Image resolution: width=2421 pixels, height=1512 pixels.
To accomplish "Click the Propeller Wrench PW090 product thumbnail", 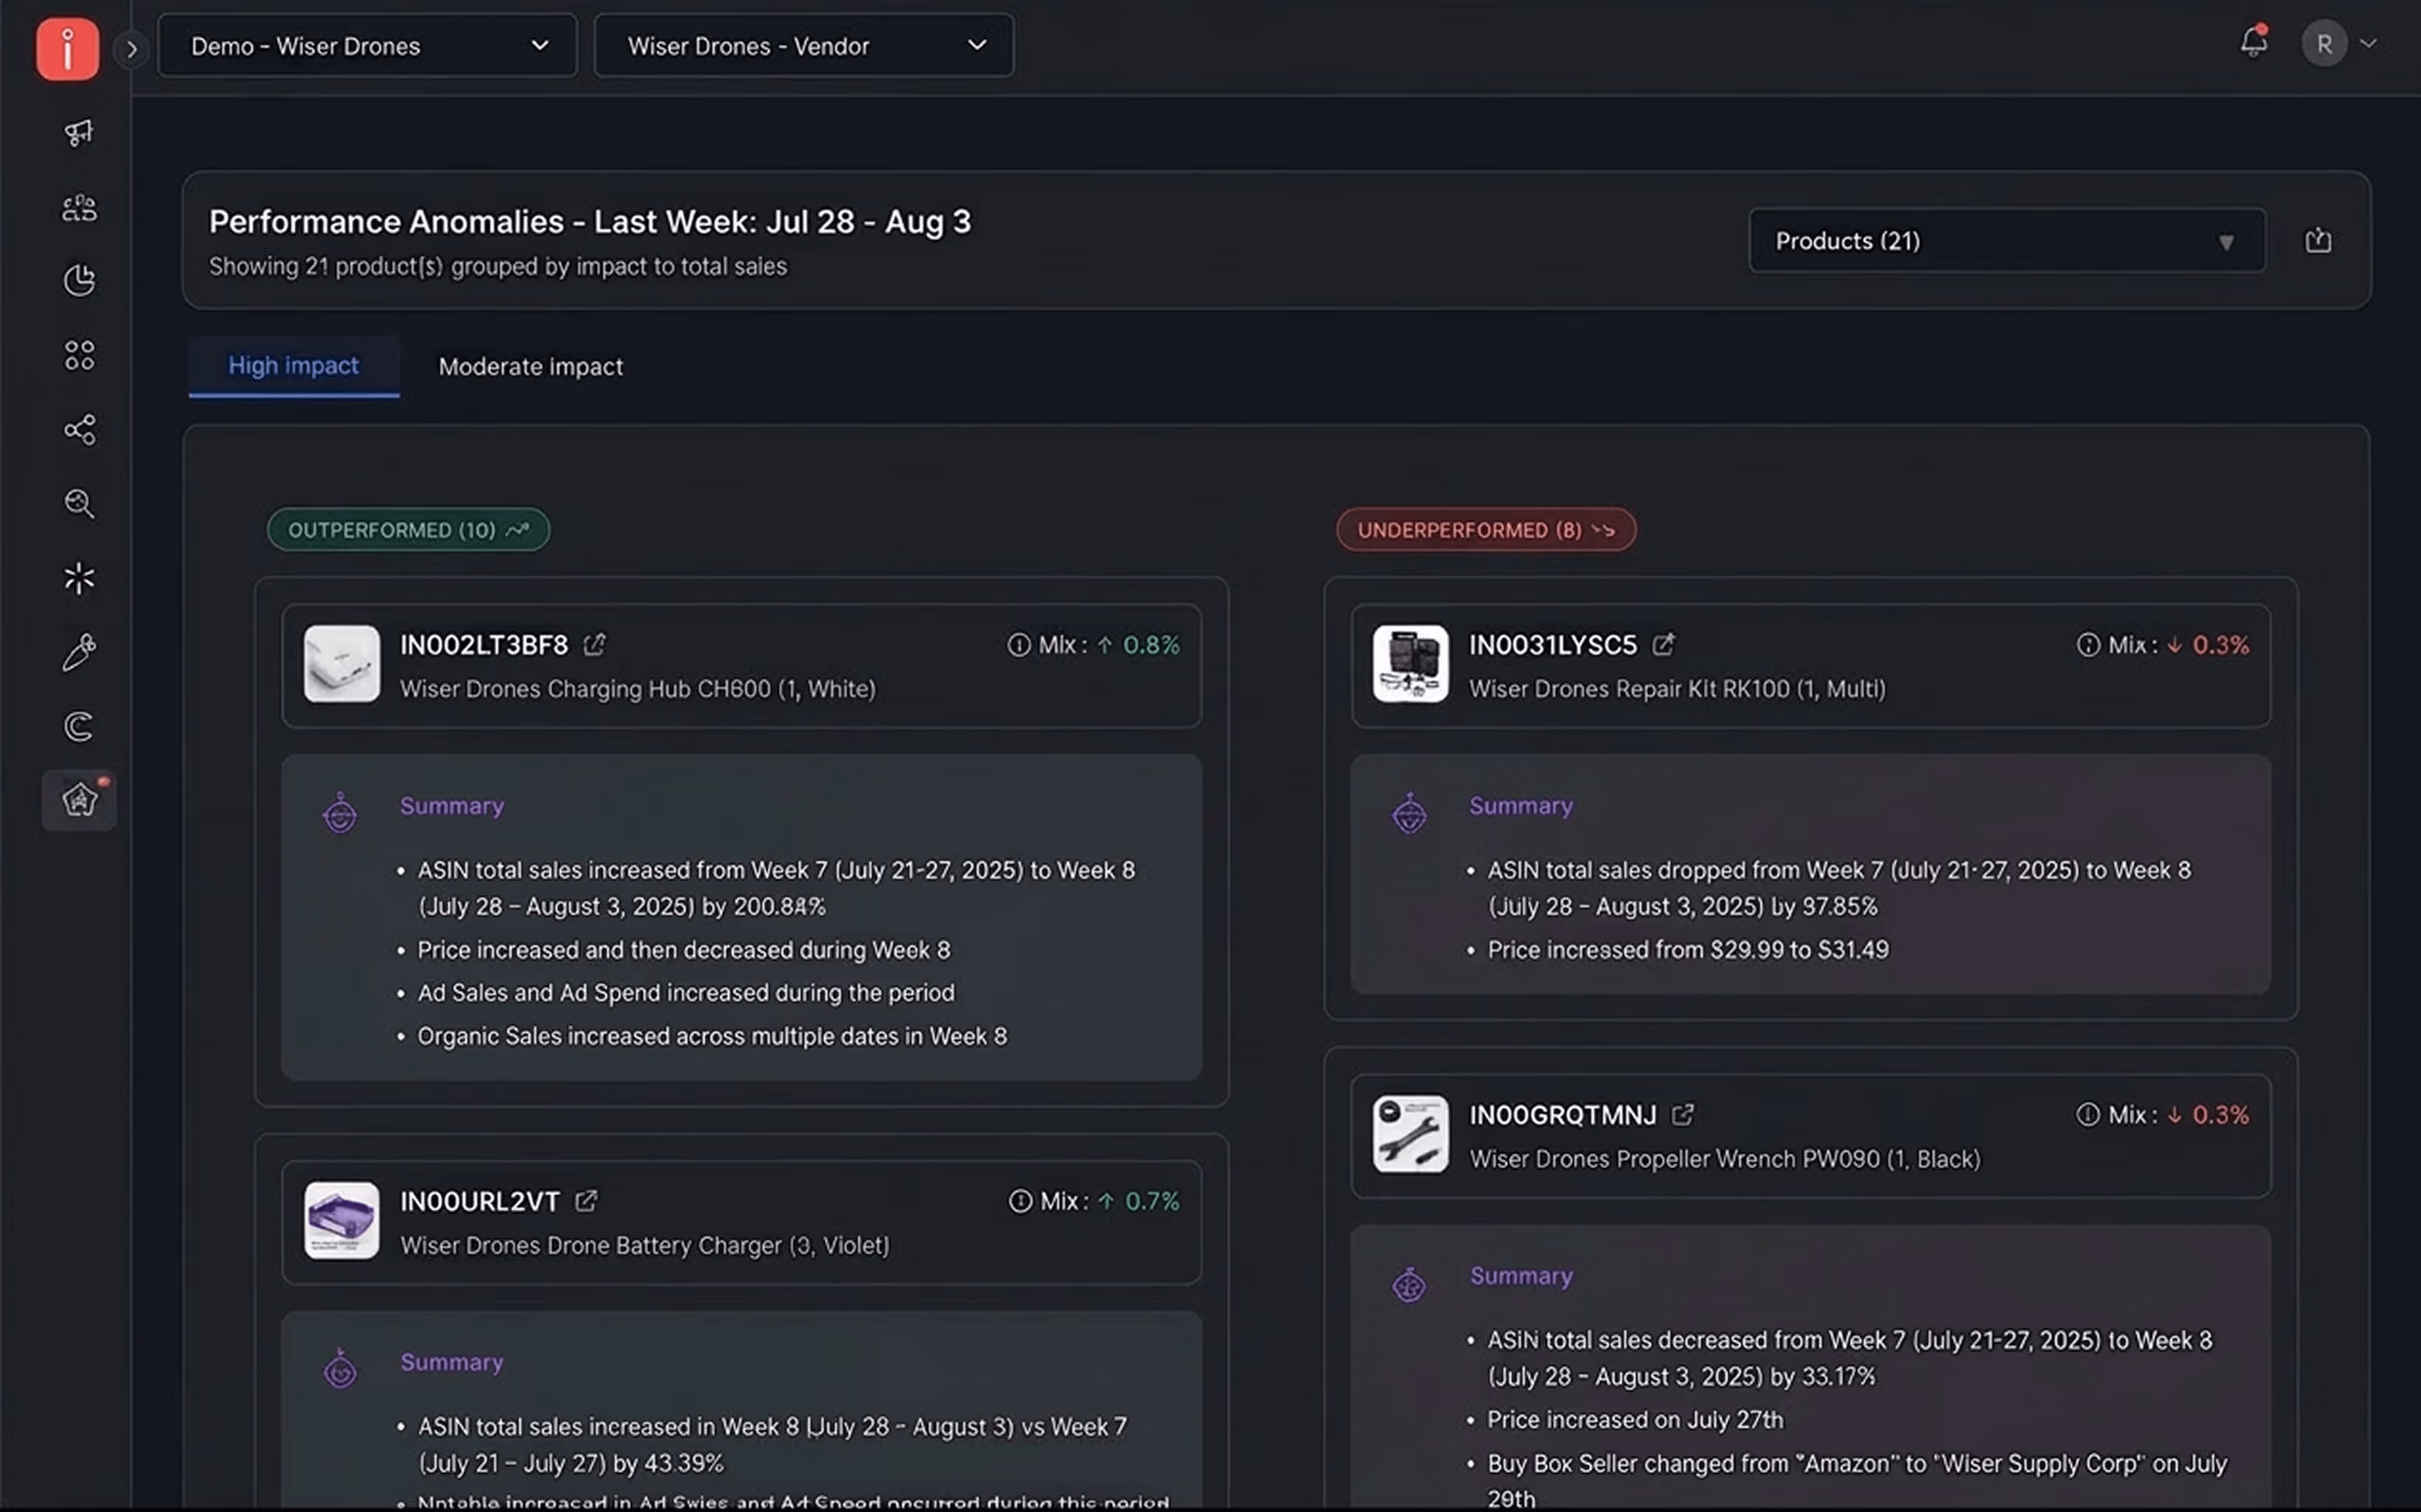I will pyautogui.click(x=1410, y=1134).
